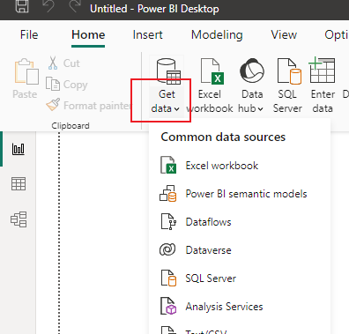349x334 pixels.
Task: Select Analysis Services data source
Action: coord(240,307)
